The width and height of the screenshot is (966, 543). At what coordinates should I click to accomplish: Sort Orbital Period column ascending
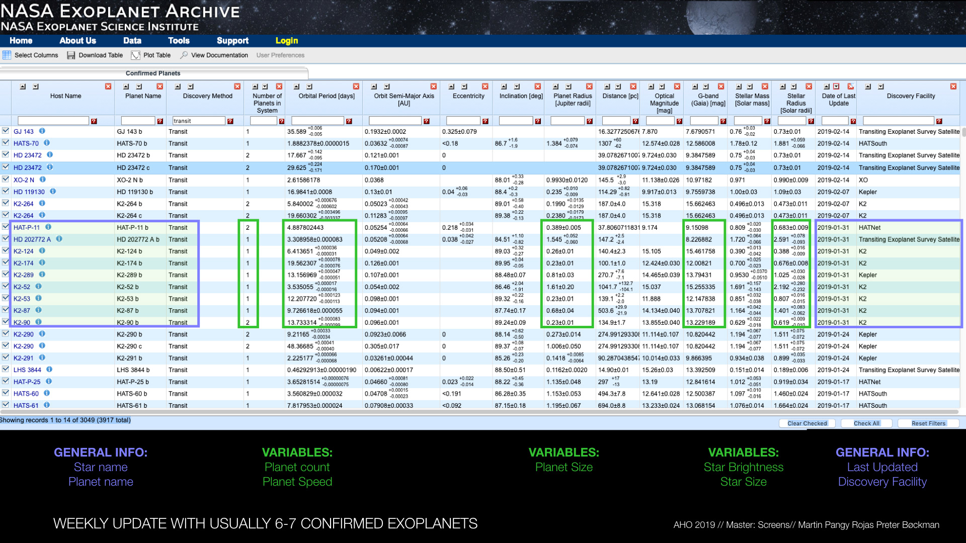click(x=296, y=86)
